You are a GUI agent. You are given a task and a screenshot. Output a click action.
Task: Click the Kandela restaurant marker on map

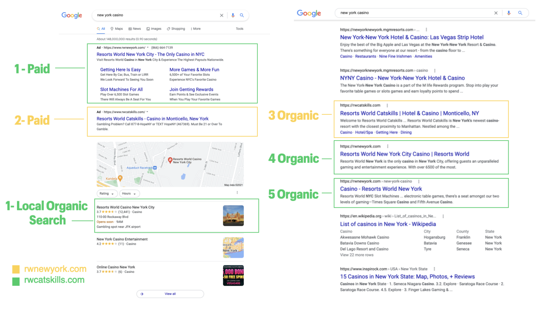click(120, 178)
